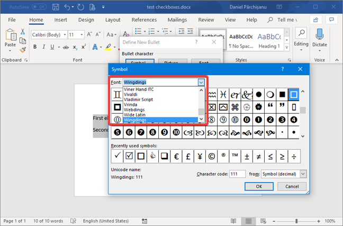343x226 pixels.
Task: Toggle Bold formatting
Action: pyautogui.click(x=35, y=47)
